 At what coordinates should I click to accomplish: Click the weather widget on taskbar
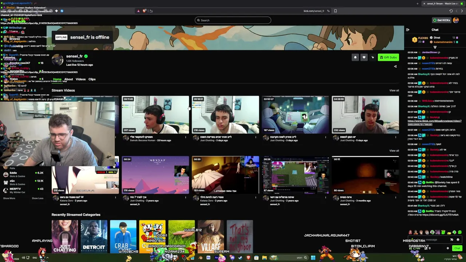tap(453, 258)
